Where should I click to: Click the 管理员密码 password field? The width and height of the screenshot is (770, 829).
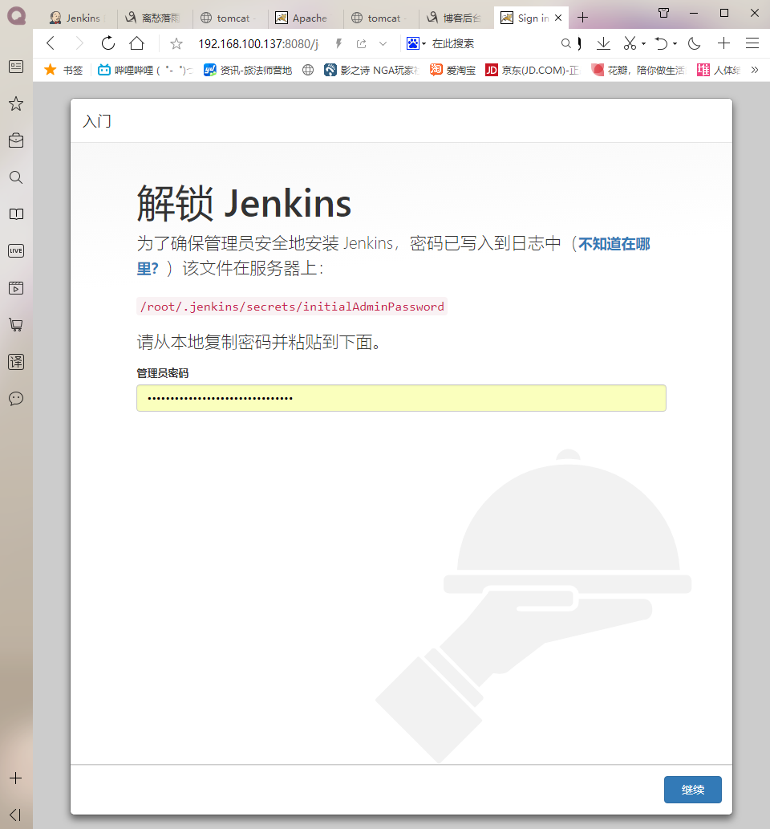[401, 398]
